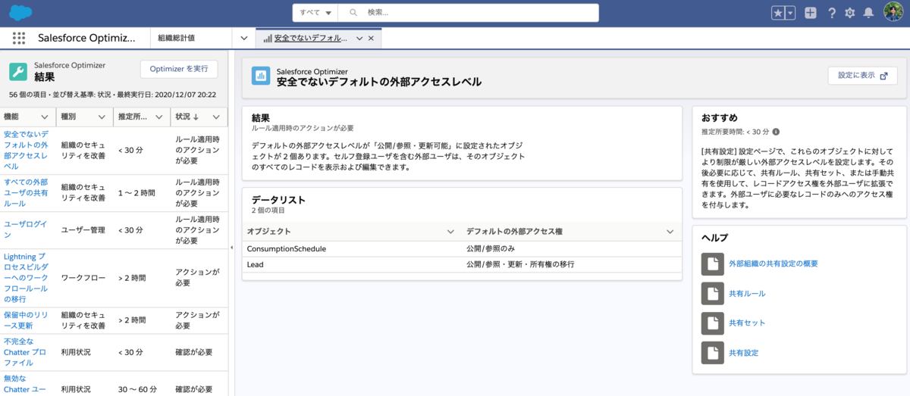
Task: Open the オブジェクト column menu chevron
Action: coord(450,231)
